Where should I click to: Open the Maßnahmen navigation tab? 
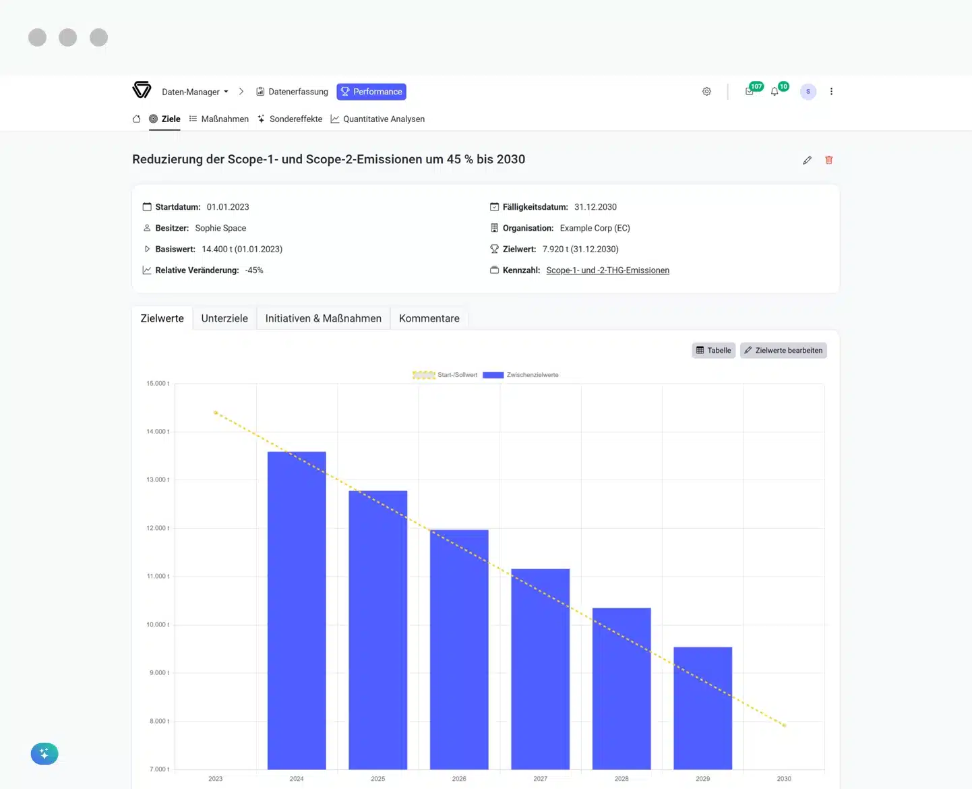pyautogui.click(x=219, y=119)
